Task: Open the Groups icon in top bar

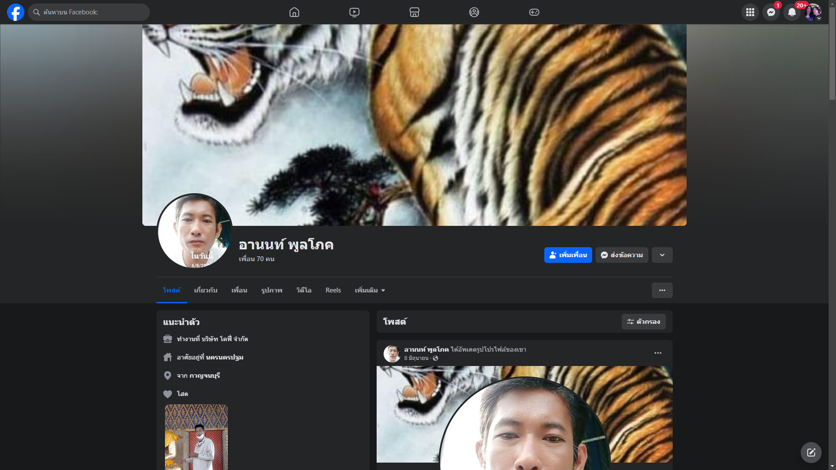Action: pos(474,12)
